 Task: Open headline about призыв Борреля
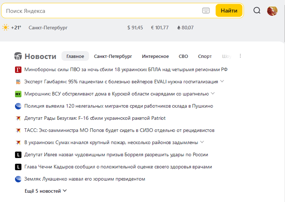click(x=116, y=155)
